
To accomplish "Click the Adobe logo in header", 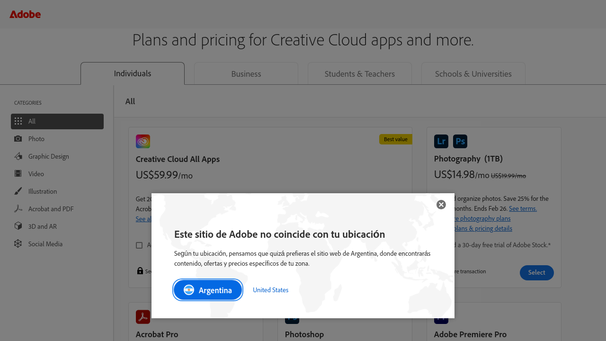I will coord(25,14).
